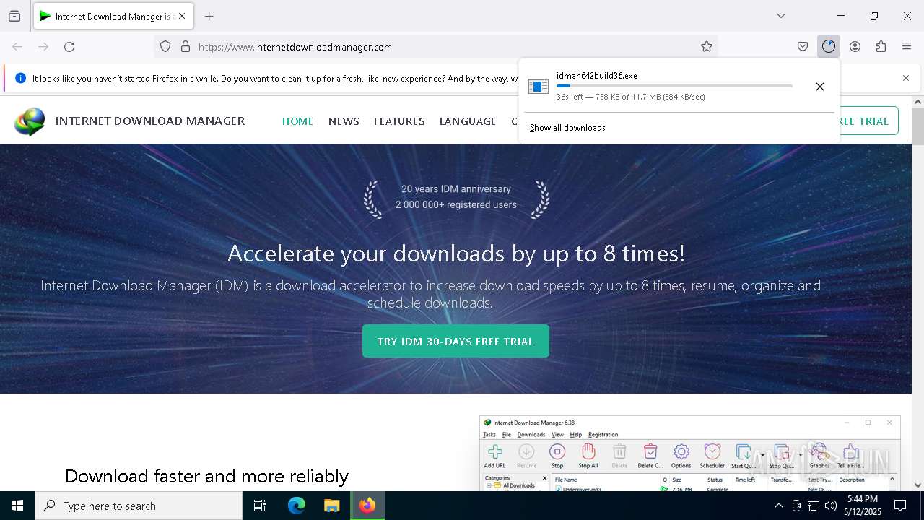Open Firefox View recent browsing icon
The image size is (924, 520).
point(14,16)
